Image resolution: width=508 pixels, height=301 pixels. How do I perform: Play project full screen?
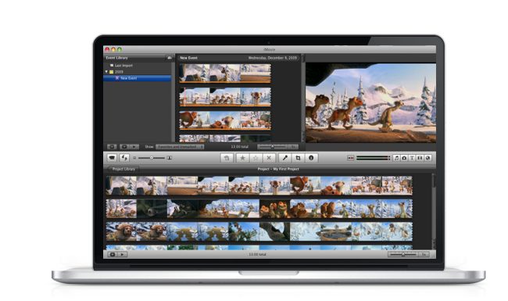tap(113, 254)
